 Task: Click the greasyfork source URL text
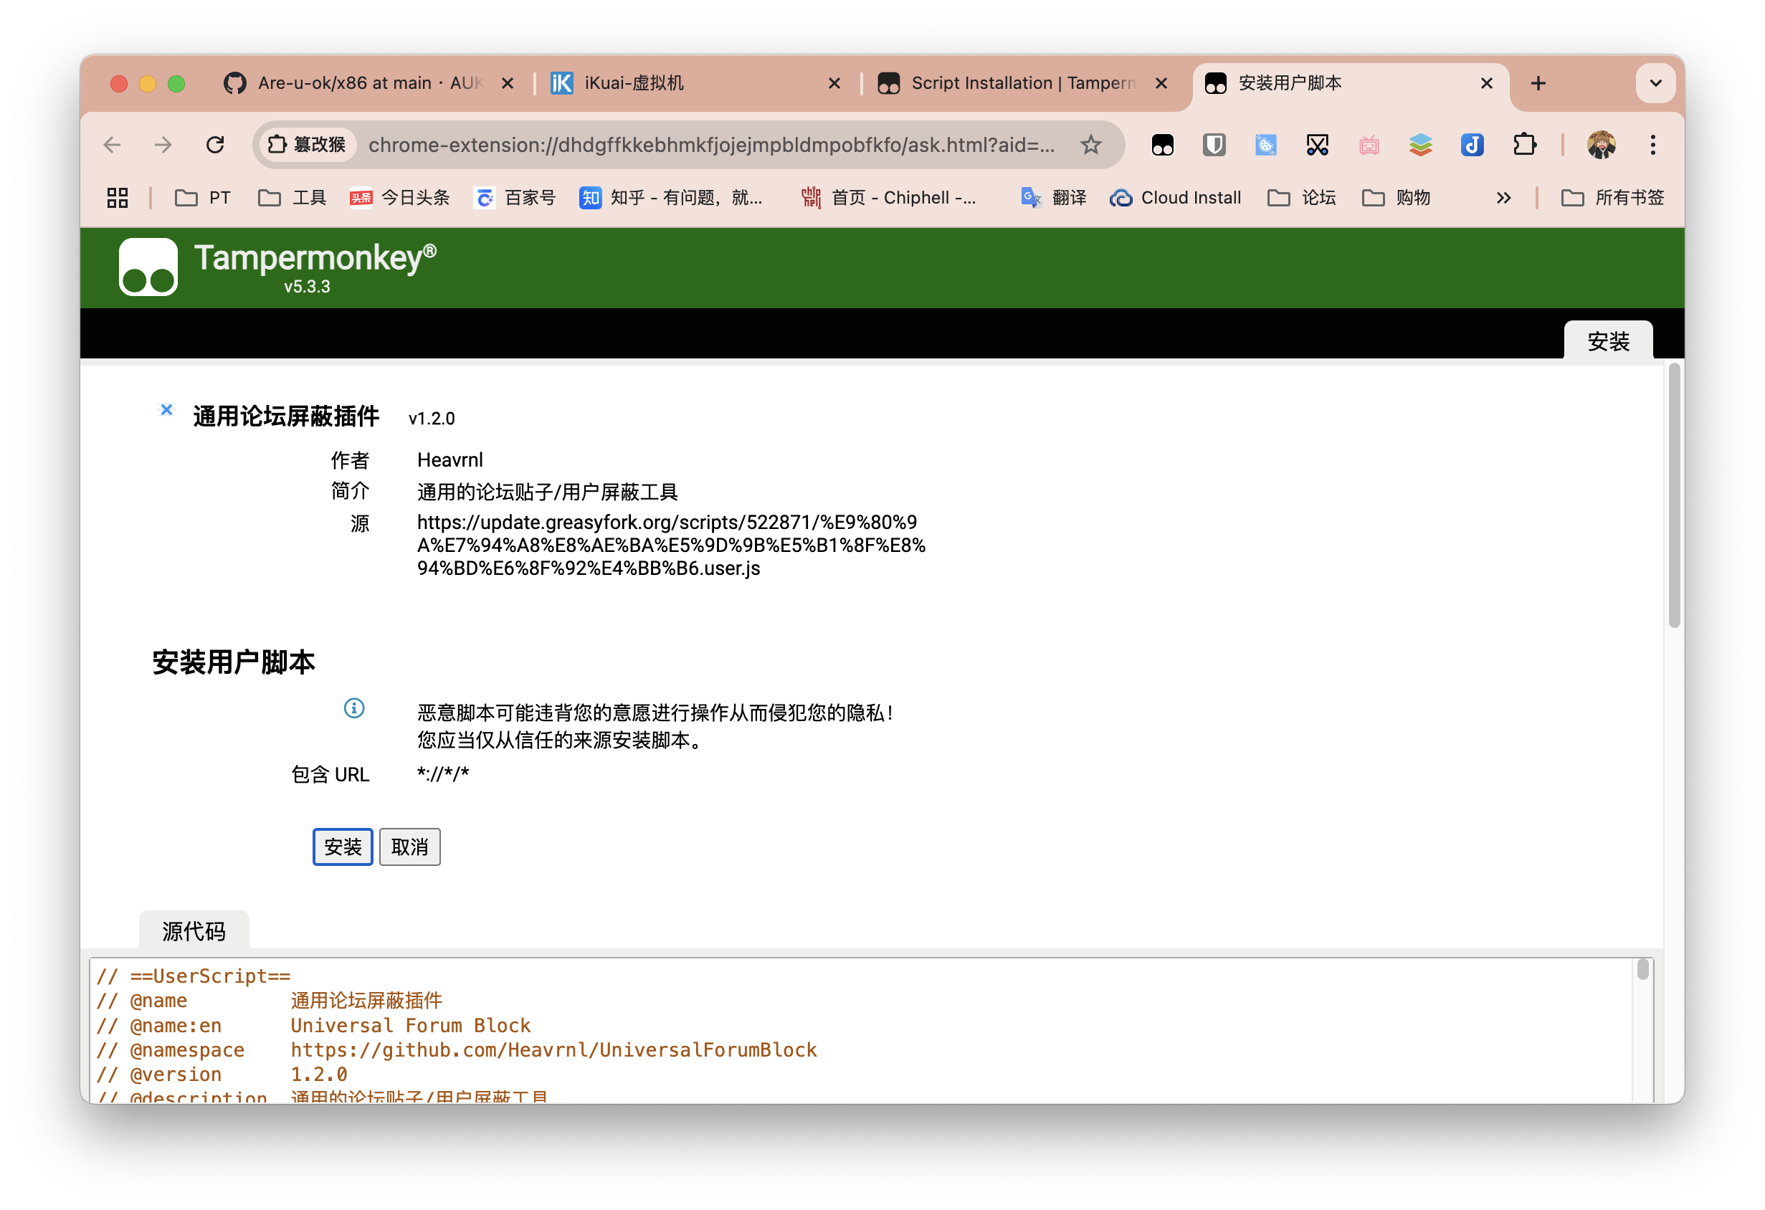671,545
